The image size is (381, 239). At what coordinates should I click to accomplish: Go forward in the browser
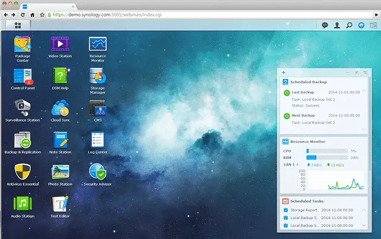pyautogui.click(x=13, y=15)
